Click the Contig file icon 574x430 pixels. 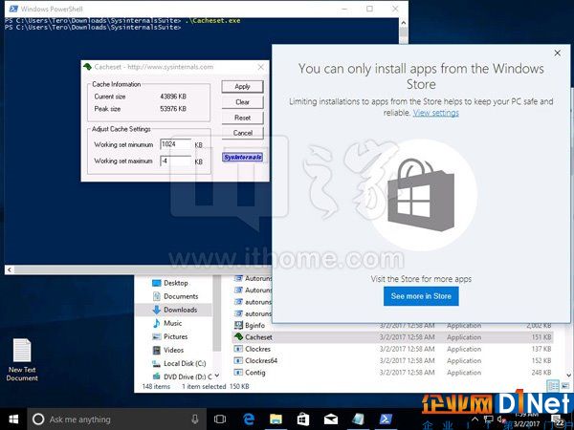238,373
